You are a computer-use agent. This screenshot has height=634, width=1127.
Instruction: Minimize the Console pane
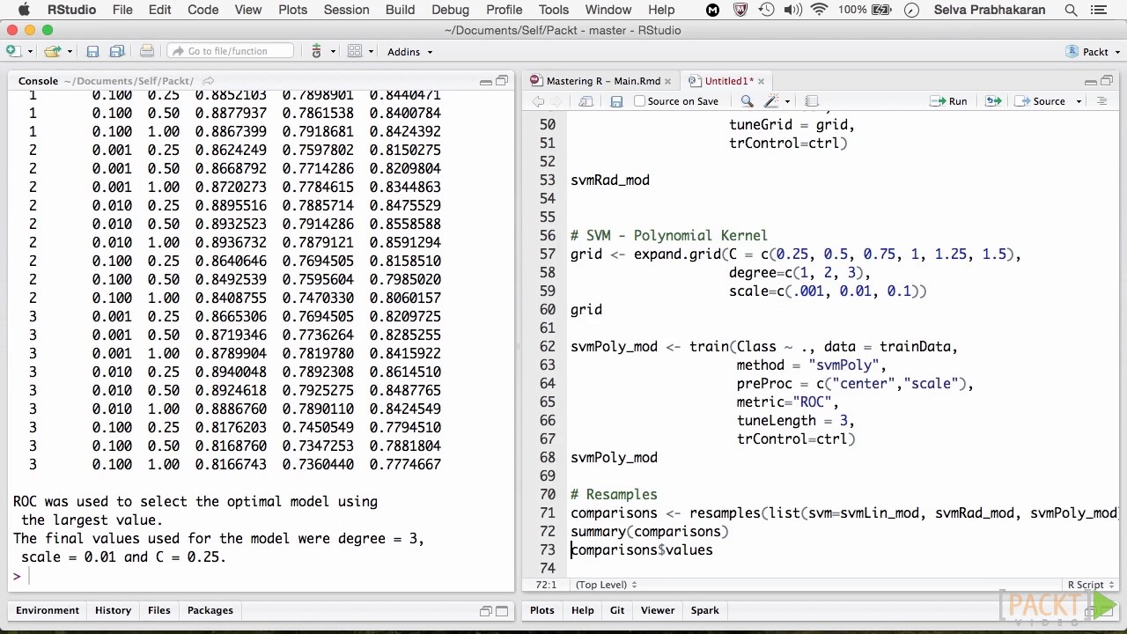click(485, 81)
